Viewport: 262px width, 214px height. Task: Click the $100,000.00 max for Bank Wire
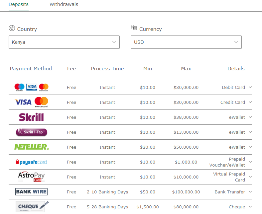click(186, 192)
